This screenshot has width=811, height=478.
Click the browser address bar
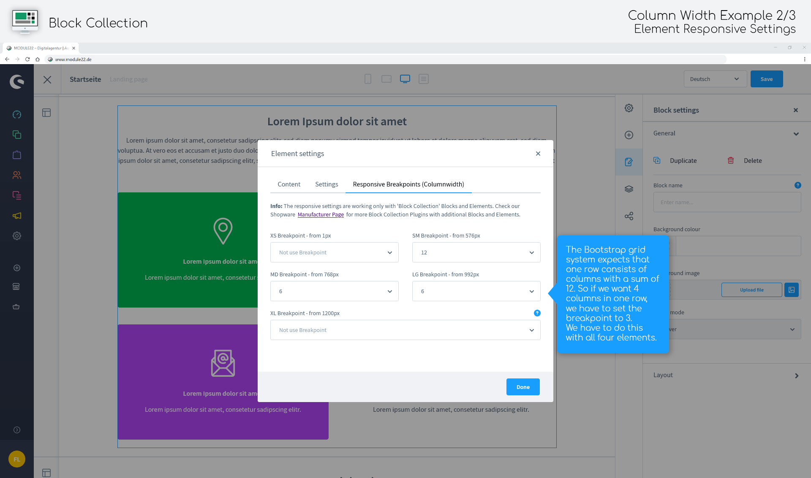pyautogui.click(x=386, y=59)
